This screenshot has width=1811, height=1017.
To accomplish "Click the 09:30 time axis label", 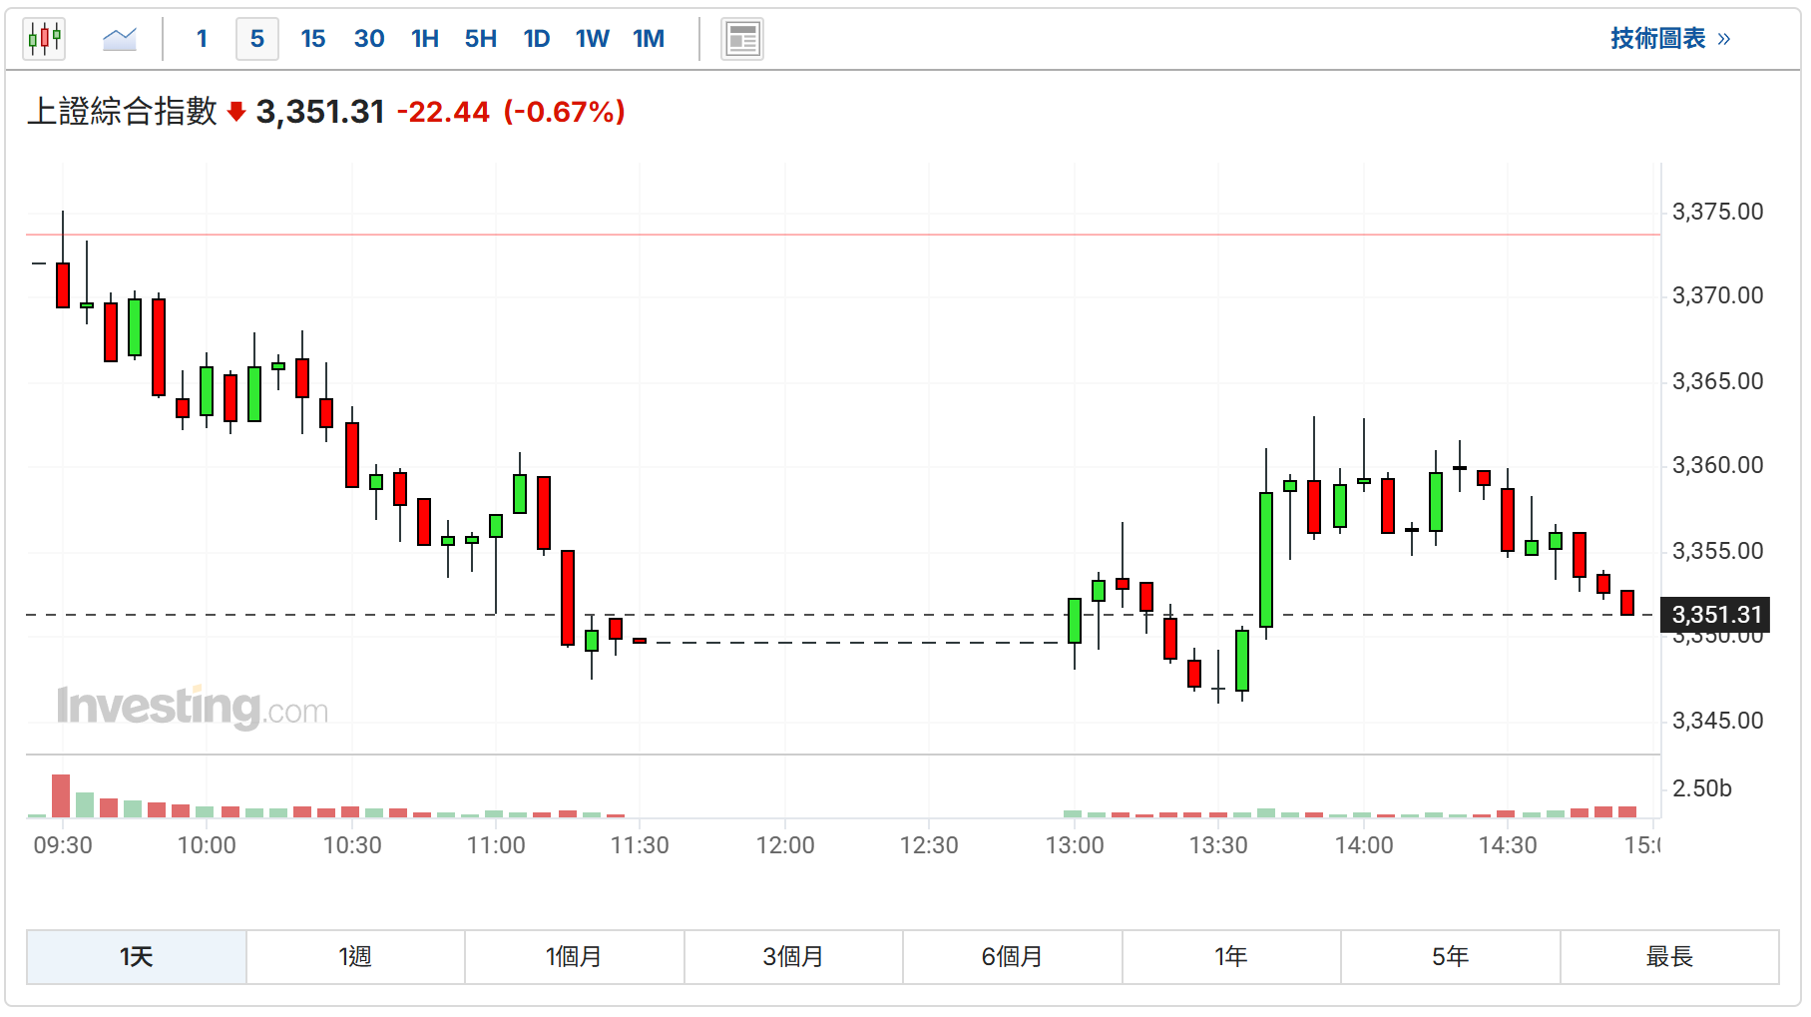I will [63, 845].
